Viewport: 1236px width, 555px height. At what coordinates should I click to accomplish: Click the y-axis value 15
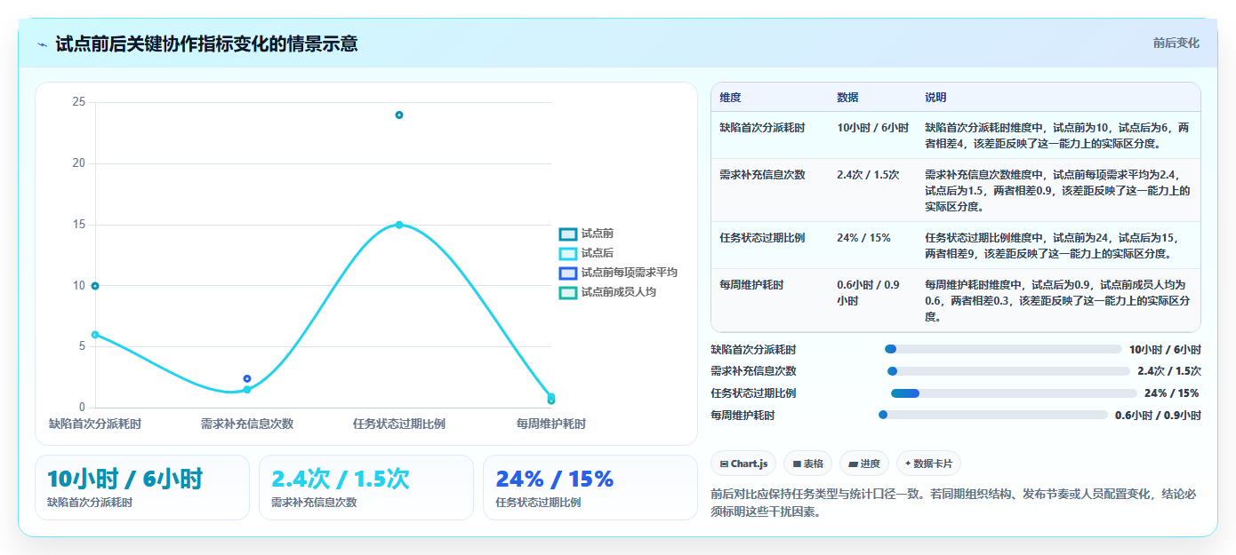pyautogui.click(x=79, y=225)
